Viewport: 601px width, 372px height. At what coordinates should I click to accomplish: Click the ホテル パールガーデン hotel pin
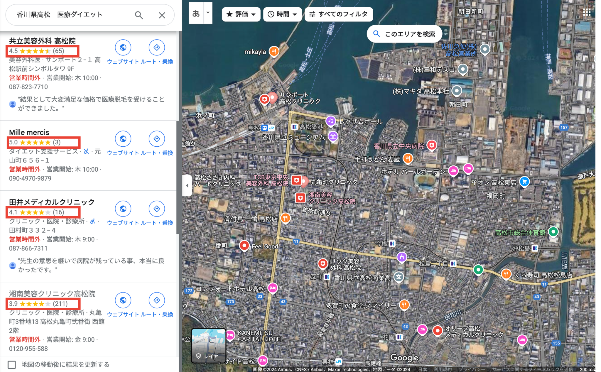point(453,171)
